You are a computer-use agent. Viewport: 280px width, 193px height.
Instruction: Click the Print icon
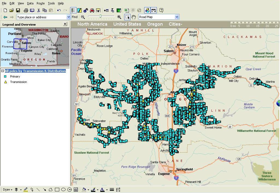point(26,10)
